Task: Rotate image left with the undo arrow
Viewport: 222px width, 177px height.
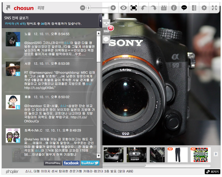Action: coord(144,8)
